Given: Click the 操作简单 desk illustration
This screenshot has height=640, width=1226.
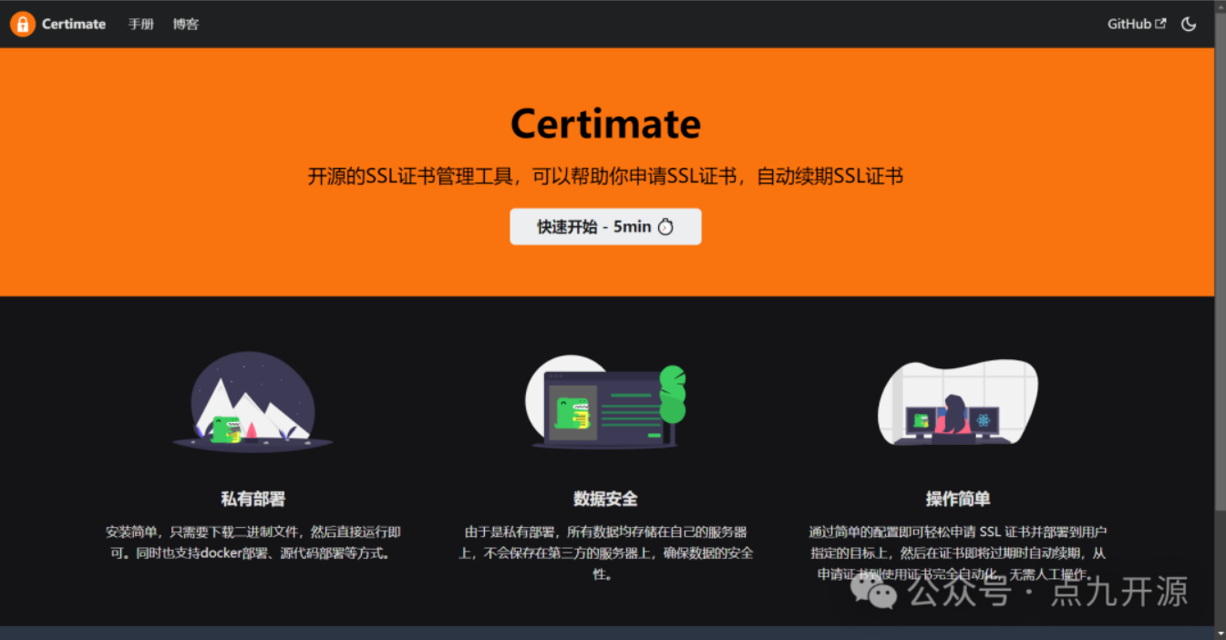Looking at the screenshot, I should (958, 402).
